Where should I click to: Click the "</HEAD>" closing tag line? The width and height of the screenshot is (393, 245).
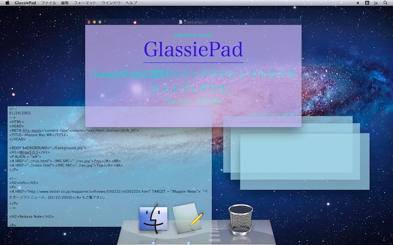(17, 139)
